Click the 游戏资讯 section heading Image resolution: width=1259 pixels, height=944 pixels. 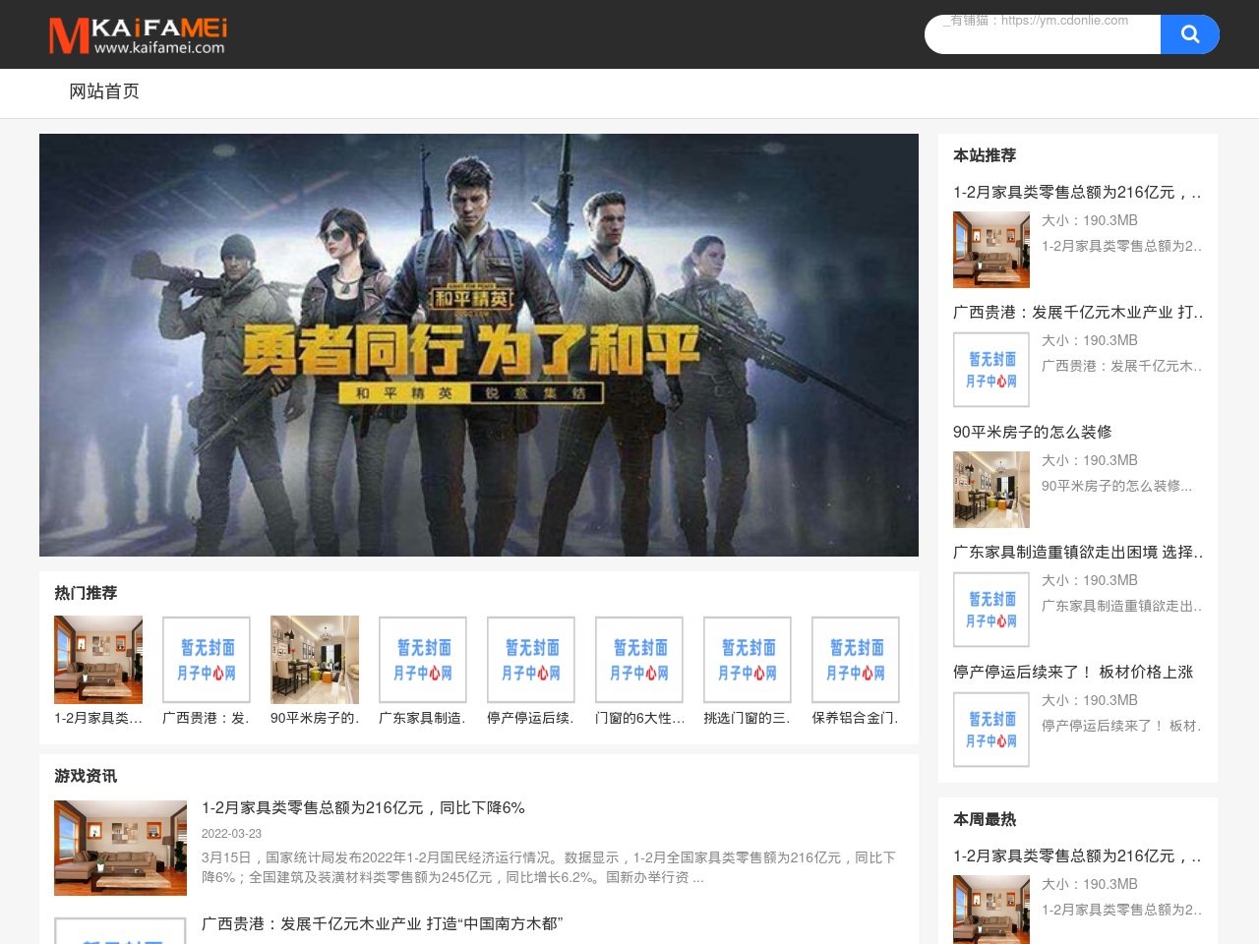(86, 776)
